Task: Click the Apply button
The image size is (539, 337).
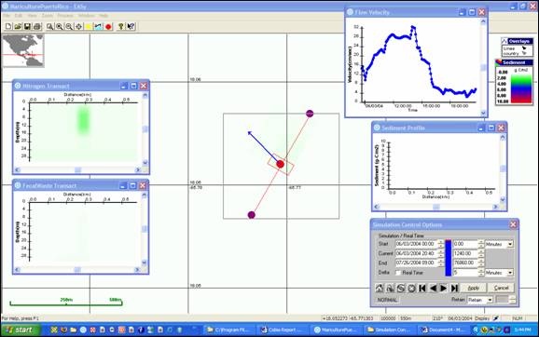Action: pos(474,288)
